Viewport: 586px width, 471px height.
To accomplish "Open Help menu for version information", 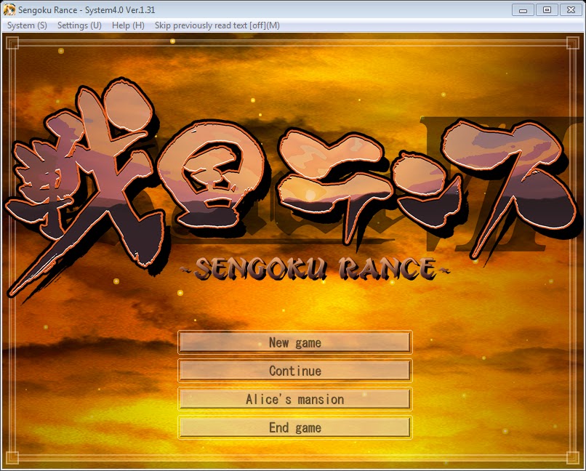I will (x=127, y=25).
